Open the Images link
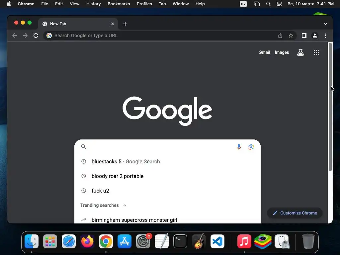The width and height of the screenshot is (340, 255). pos(282,52)
